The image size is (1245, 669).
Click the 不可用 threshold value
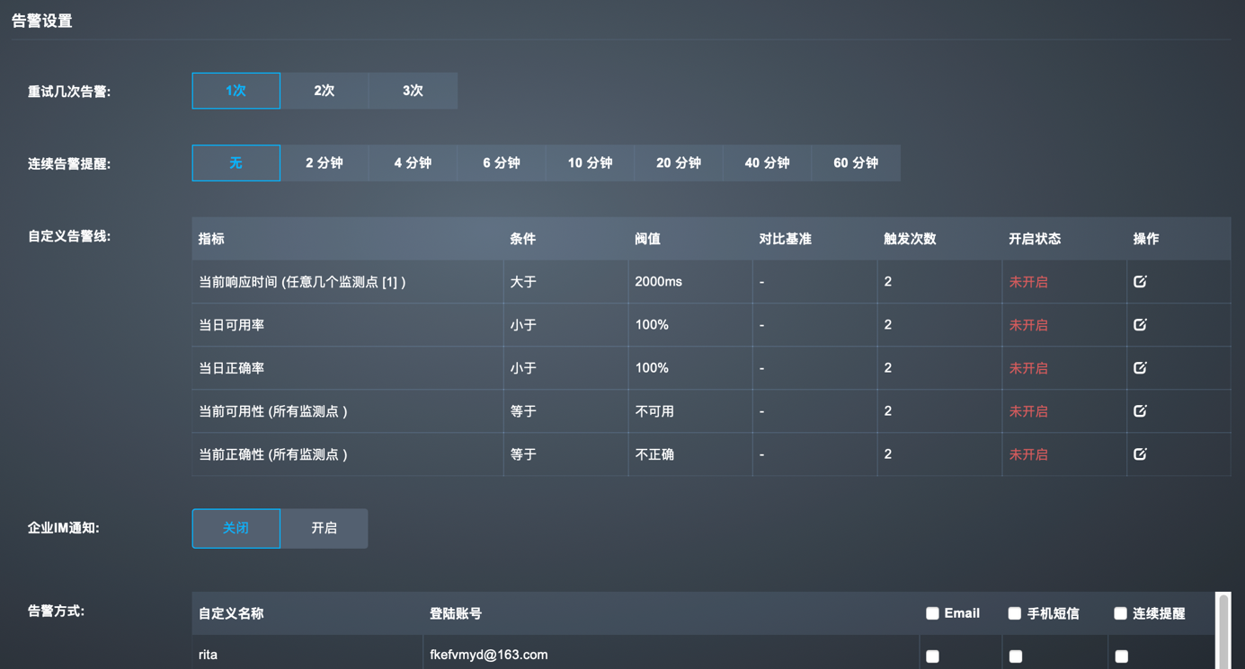coord(654,411)
